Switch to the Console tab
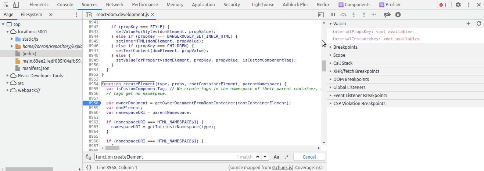Image resolution: width=484 pixels, height=171 pixels. 65,5
